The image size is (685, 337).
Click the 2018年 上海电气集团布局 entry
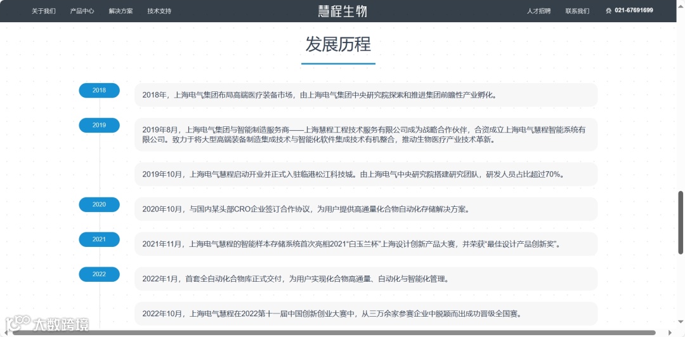[x=366, y=95]
